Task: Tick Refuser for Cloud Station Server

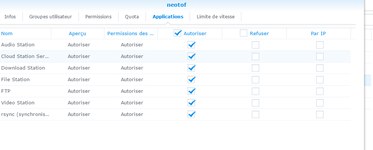Action: click(x=256, y=56)
